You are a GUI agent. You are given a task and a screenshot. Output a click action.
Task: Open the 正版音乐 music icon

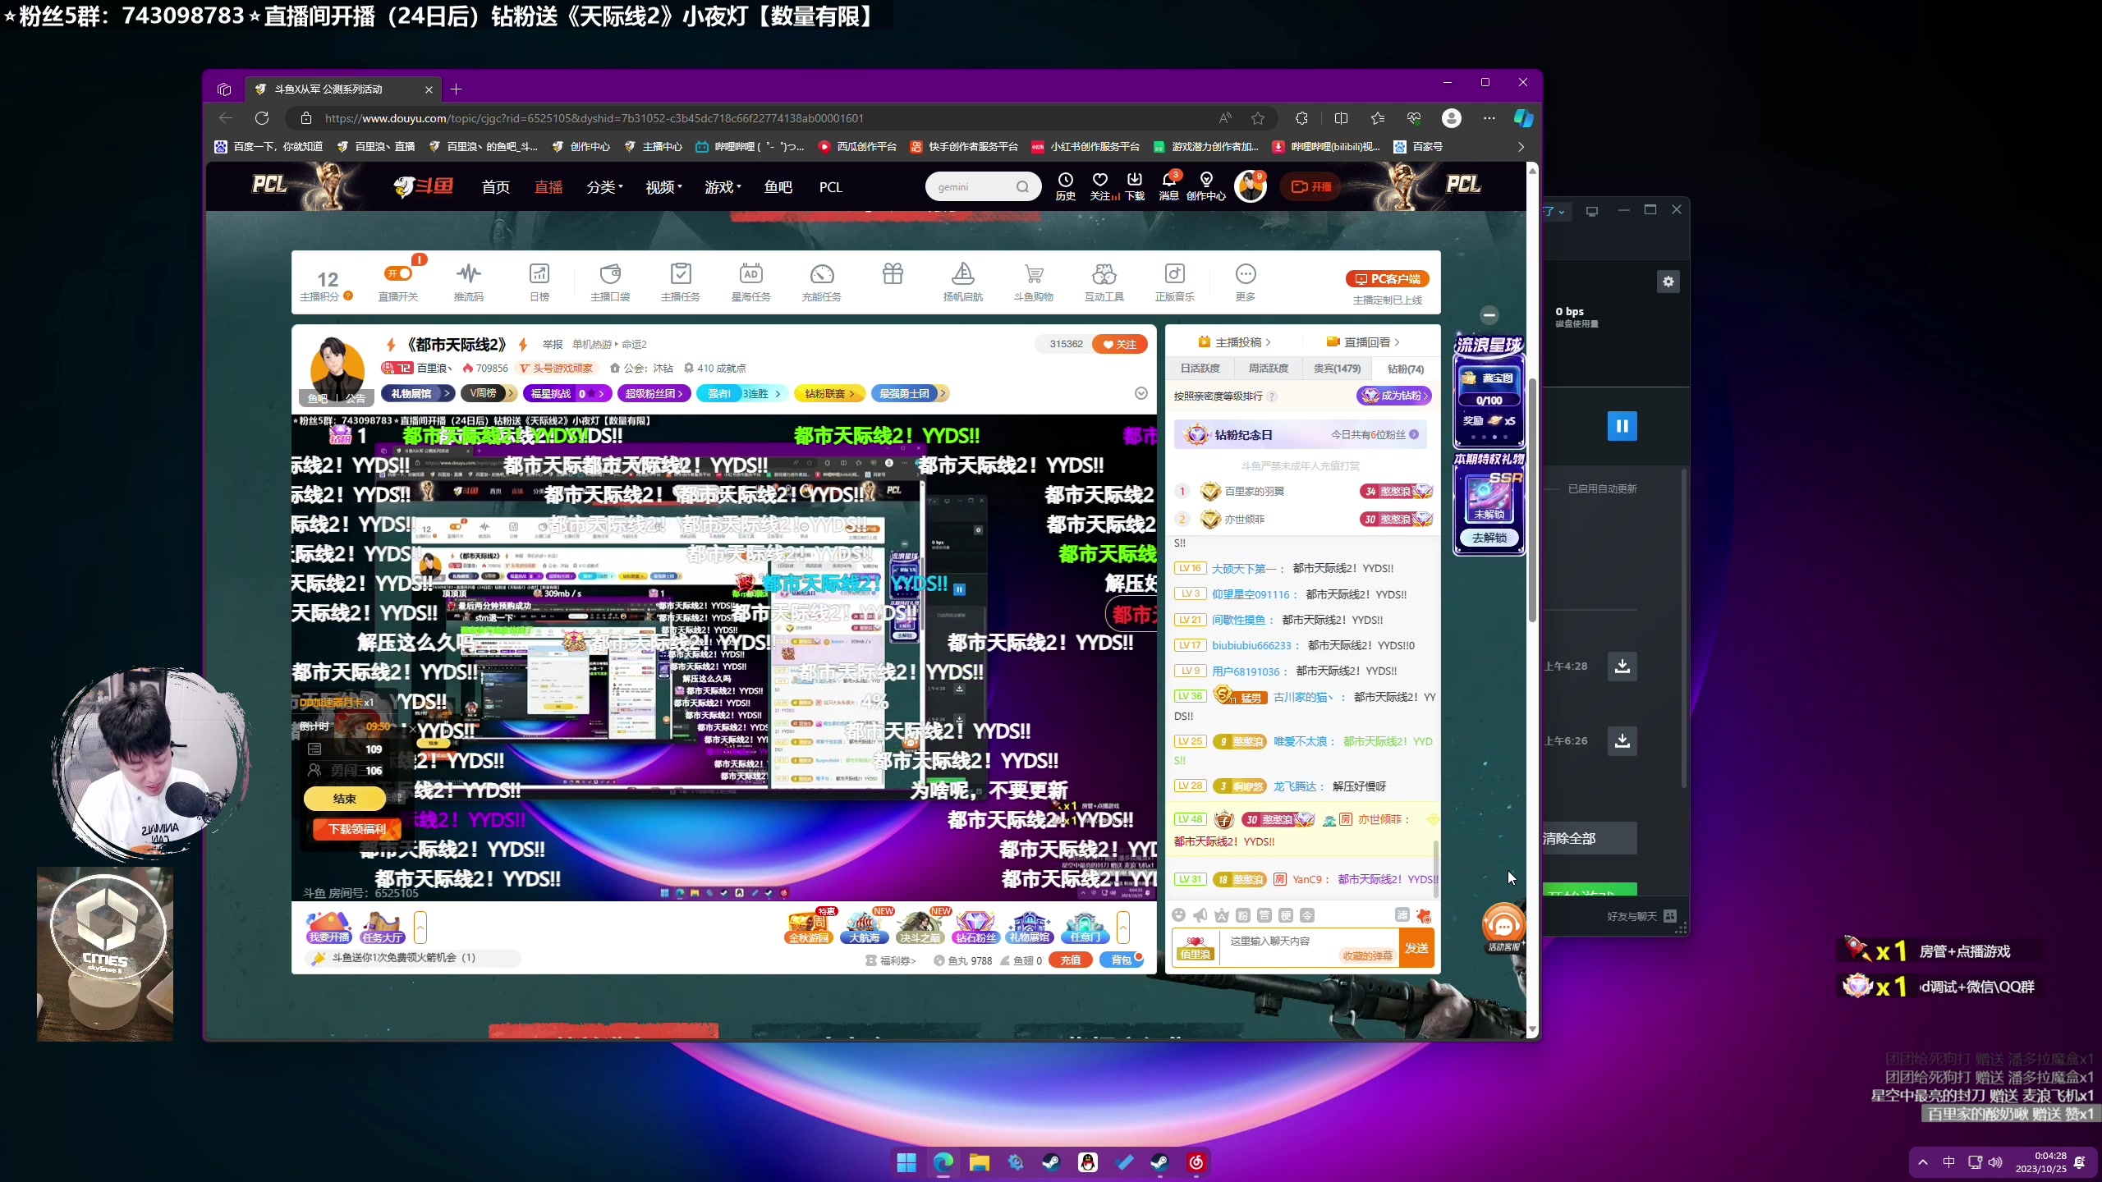[x=1175, y=273]
